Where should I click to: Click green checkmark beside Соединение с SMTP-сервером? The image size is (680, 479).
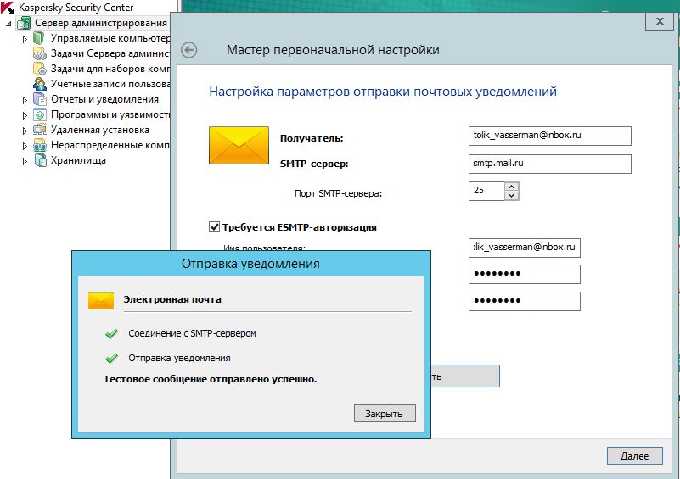[111, 333]
